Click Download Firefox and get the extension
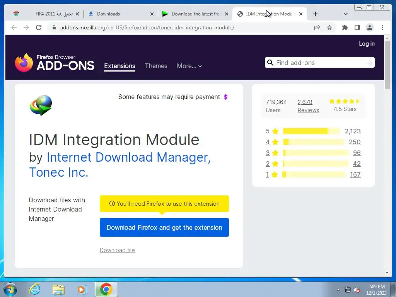The height and width of the screenshot is (297, 396). pos(164,227)
